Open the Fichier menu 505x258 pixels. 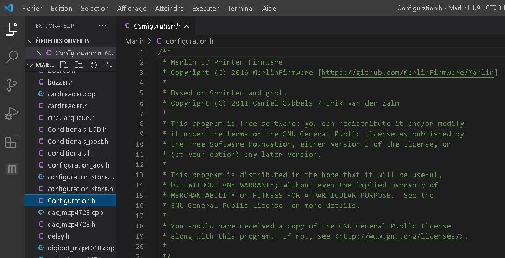(x=32, y=9)
